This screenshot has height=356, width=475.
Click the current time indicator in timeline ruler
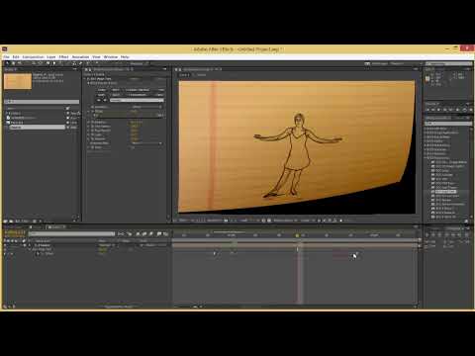point(297,235)
